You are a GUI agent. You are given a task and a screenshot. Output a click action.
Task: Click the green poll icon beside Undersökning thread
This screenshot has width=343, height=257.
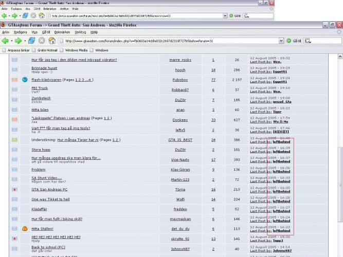click(x=14, y=139)
